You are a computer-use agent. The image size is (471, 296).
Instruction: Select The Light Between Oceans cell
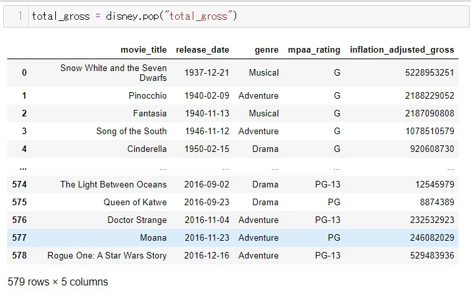(113, 184)
